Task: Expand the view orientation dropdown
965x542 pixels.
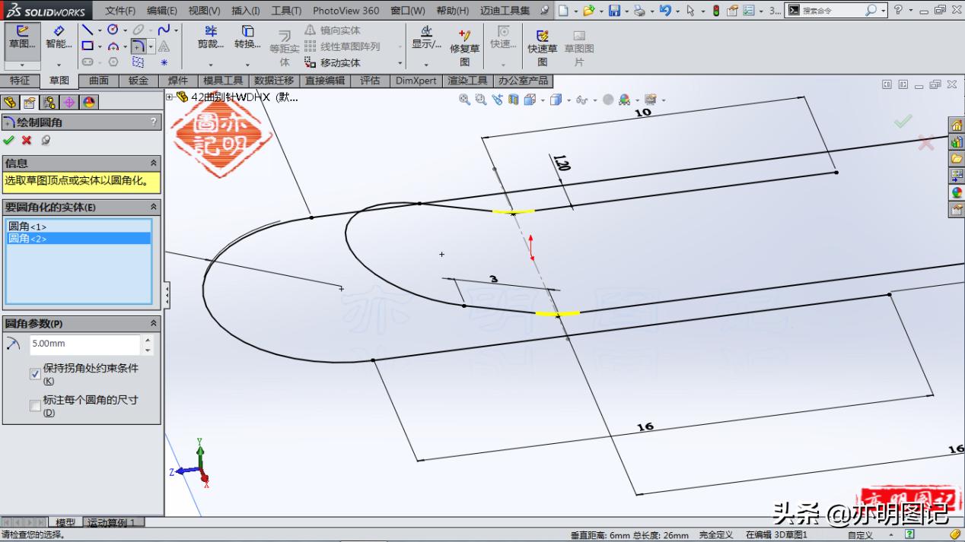Action: pos(542,100)
